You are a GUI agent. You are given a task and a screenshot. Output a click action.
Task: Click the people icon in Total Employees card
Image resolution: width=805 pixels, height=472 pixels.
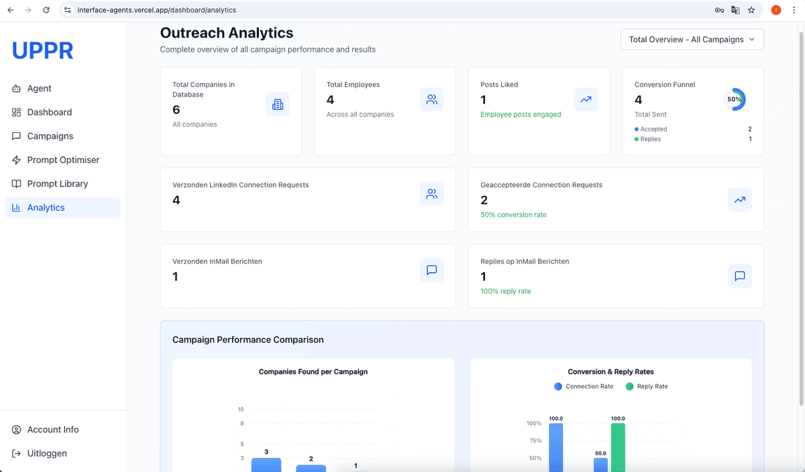[x=431, y=99]
